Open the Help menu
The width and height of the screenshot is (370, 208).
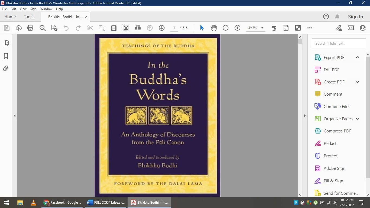[59, 9]
